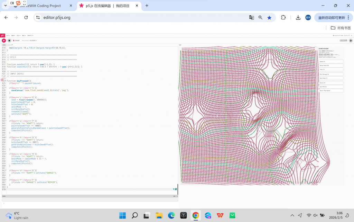
Task: Open the Edit menu in p5 editor
Action: [x=13, y=35]
